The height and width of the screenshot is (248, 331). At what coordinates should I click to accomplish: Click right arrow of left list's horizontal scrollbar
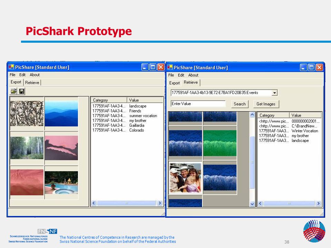tap(160, 203)
